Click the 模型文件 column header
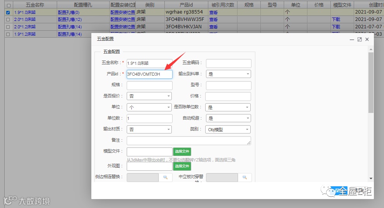Screen dimensions: 384x208 point(342,5)
